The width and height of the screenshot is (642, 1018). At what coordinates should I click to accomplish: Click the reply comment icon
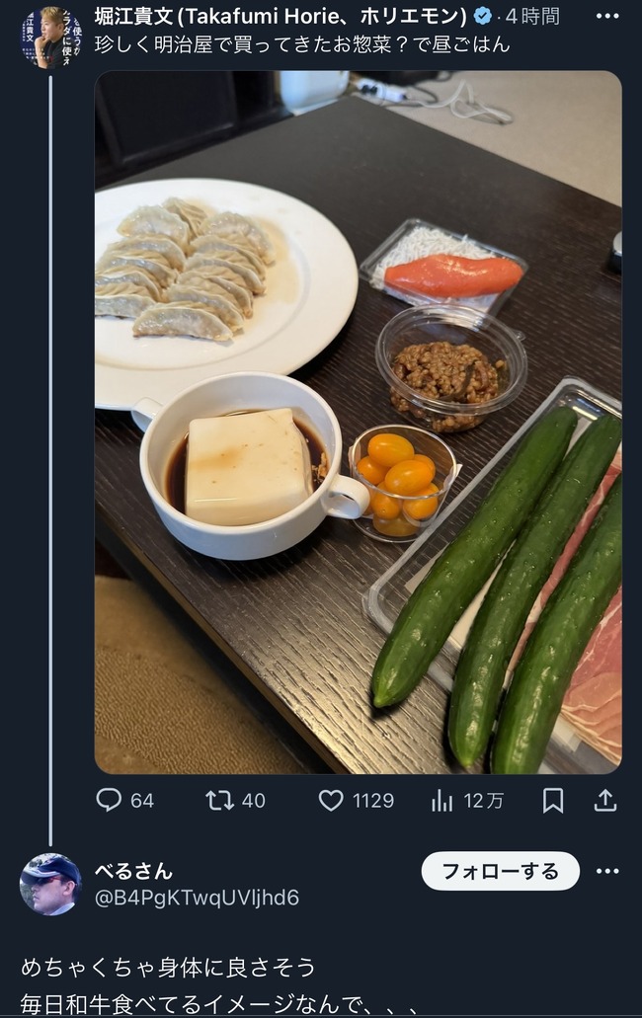109,800
